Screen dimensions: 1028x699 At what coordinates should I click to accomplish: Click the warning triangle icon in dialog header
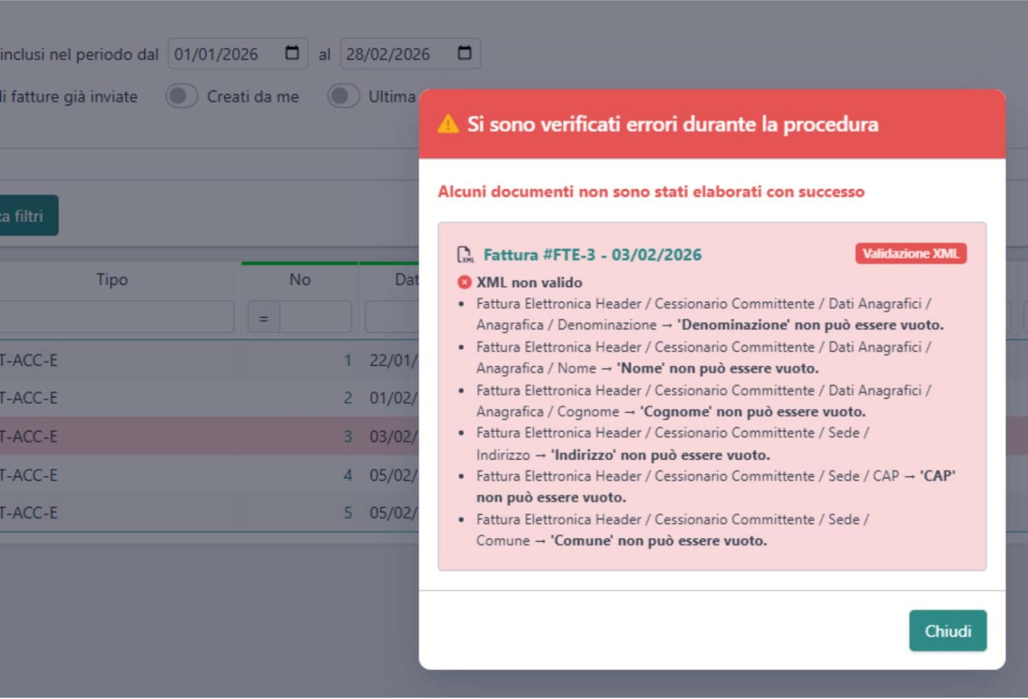pyautogui.click(x=448, y=124)
